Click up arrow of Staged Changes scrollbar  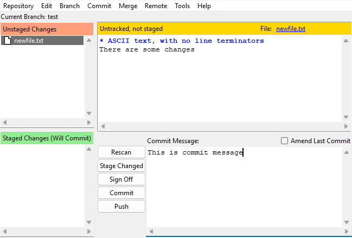pyautogui.click(x=89, y=149)
